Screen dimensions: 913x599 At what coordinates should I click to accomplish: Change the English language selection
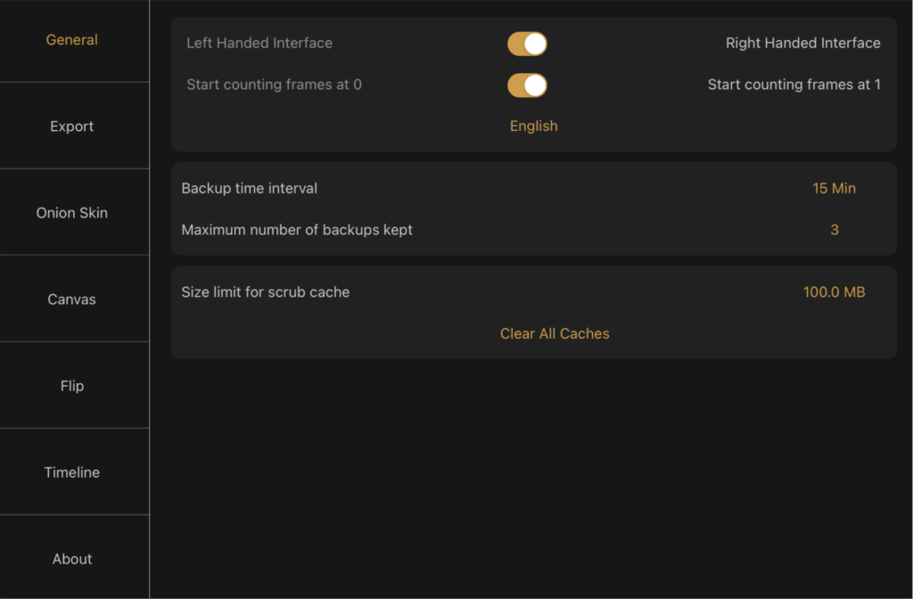point(534,126)
